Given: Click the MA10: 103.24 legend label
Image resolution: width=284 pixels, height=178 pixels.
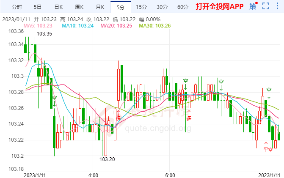Looking at the screenshot, I should coord(78,26).
